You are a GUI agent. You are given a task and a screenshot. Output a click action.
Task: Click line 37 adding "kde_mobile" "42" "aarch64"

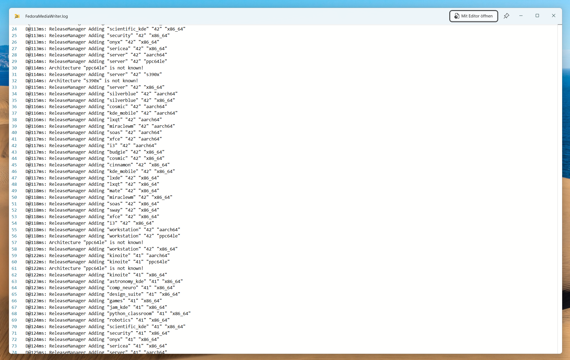point(102,113)
